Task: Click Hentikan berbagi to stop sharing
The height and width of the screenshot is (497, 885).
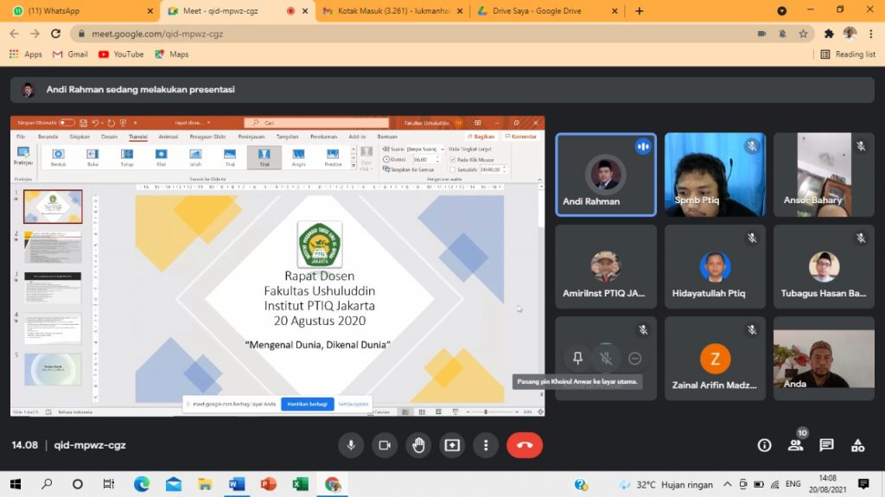Action: (x=307, y=404)
